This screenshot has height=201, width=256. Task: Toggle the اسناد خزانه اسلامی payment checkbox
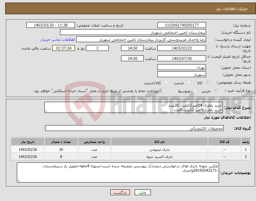click(x=163, y=90)
